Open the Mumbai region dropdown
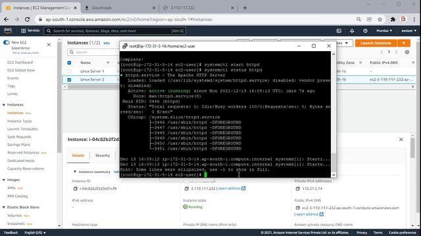The height and width of the screenshot is (236, 421). click(x=384, y=31)
